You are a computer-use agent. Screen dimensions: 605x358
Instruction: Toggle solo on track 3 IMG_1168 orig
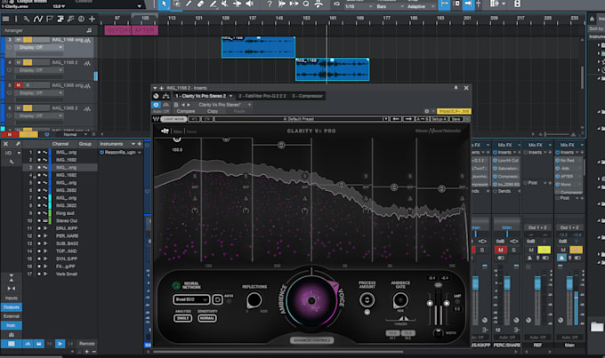[28, 40]
